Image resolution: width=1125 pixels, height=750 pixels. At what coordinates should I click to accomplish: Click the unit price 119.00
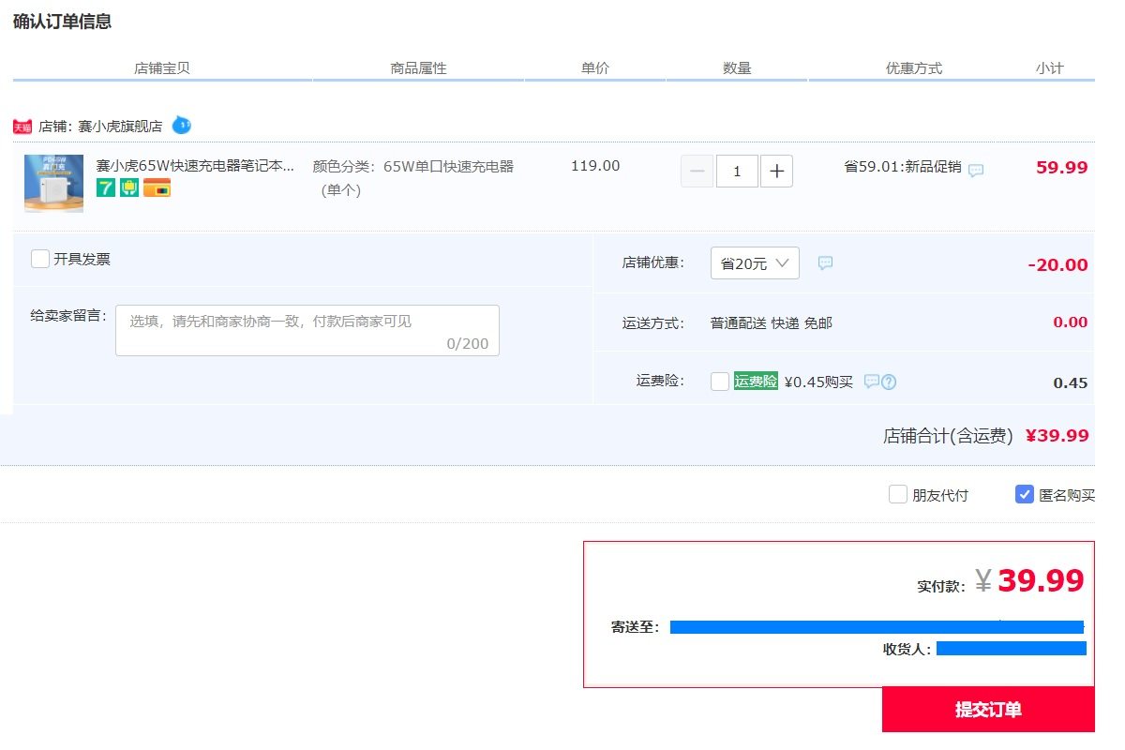tap(595, 166)
